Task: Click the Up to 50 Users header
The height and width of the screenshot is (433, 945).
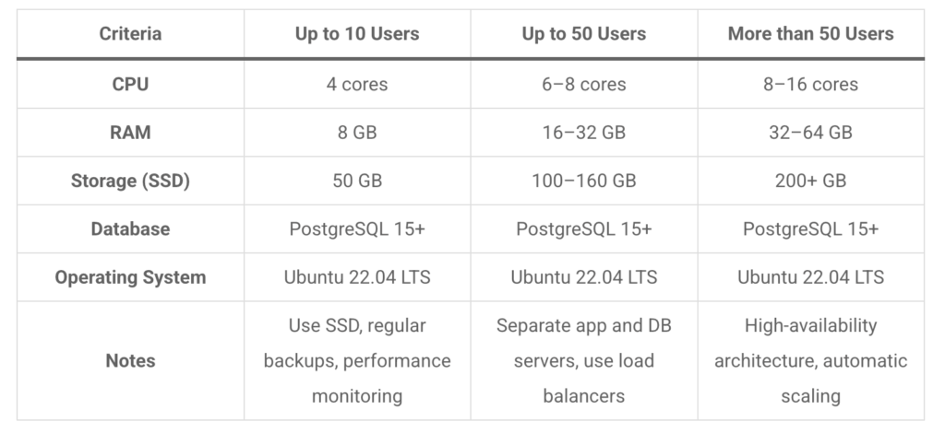Action: click(584, 34)
